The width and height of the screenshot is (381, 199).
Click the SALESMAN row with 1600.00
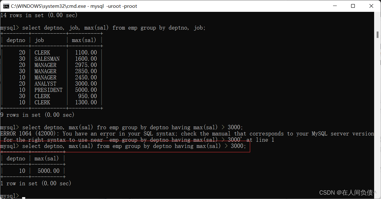coord(47,59)
